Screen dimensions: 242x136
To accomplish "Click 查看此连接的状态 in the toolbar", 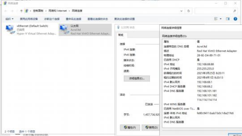I will pyautogui.click(x=98, y=19).
